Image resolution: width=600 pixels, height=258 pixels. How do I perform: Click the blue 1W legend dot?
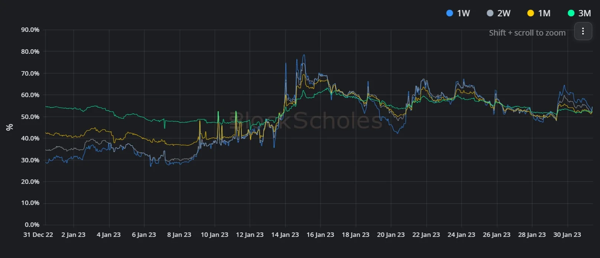(450, 13)
